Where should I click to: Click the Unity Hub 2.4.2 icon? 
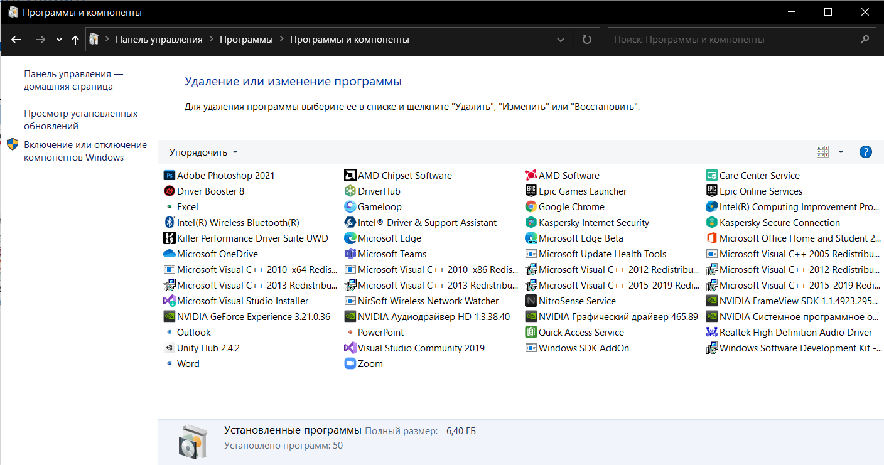[169, 348]
